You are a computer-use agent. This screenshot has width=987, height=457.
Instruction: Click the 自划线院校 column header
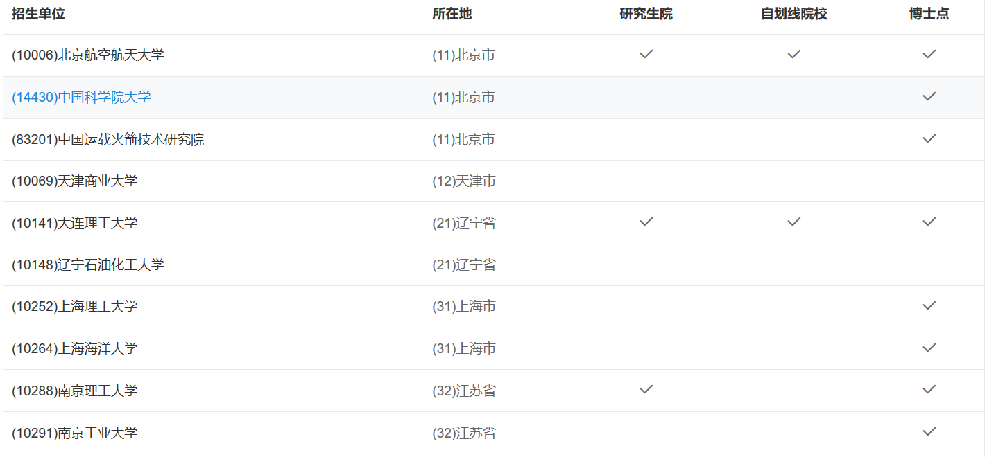point(793,14)
